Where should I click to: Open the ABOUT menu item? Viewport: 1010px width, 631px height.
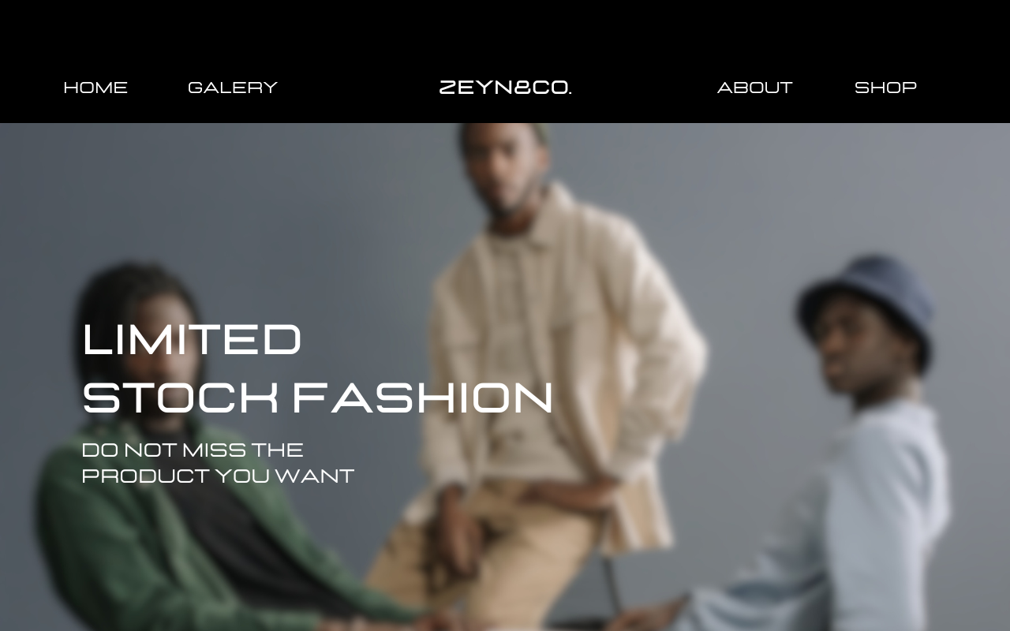click(x=755, y=88)
